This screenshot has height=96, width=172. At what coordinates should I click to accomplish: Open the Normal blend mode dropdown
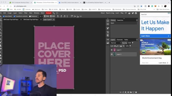[x=116, y=43]
